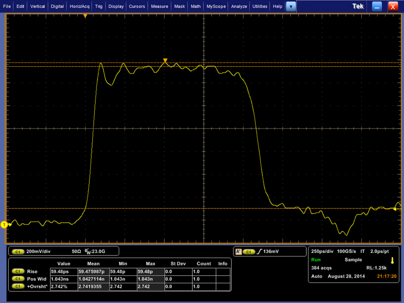Select the Pos Wid measurement label
Viewport: 404px width, 303px height.
pos(37,279)
